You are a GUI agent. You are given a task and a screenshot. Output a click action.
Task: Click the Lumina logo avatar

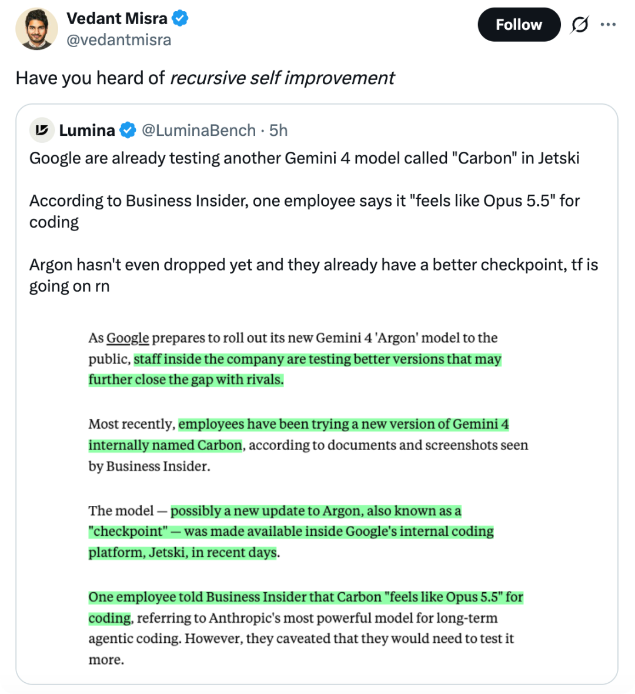coord(42,130)
